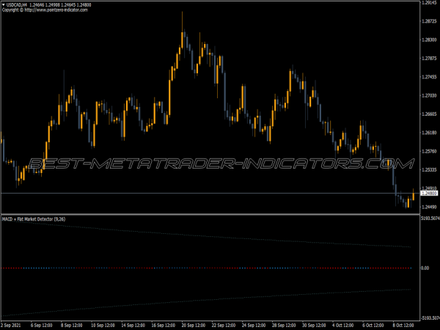The width and height of the screenshot is (440, 330).
Task: Select the 6 Sep 12:00 time label
Action: click(x=42, y=326)
